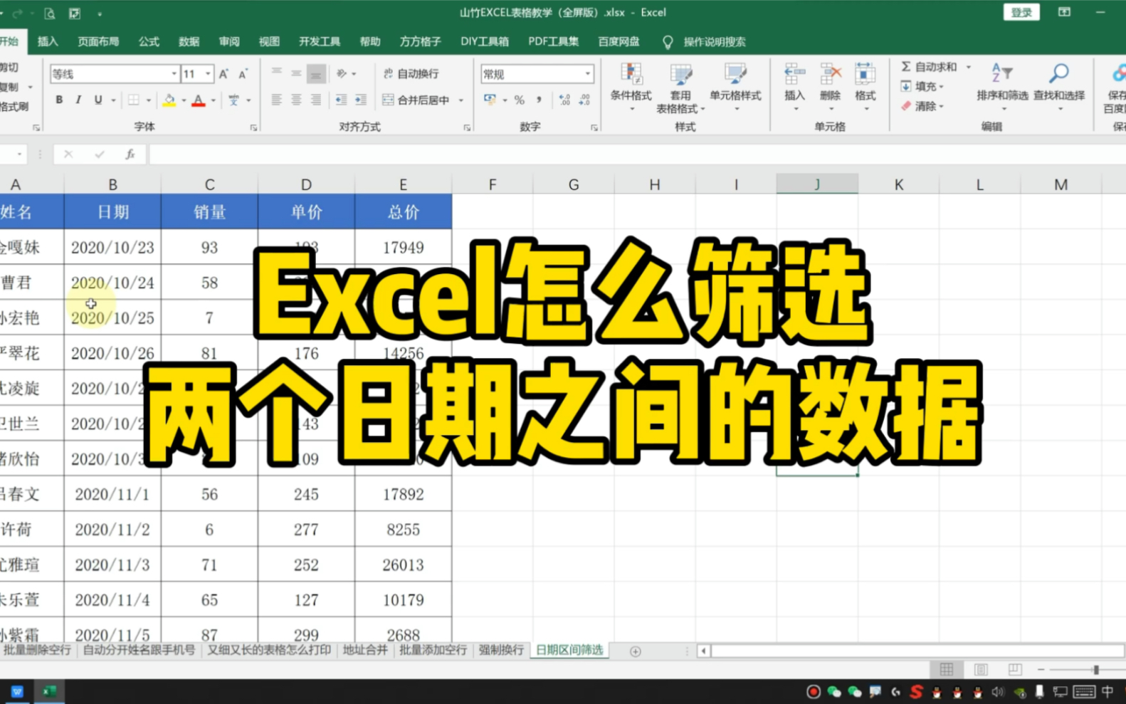Apply comma style

pyautogui.click(x=539, y=100)
